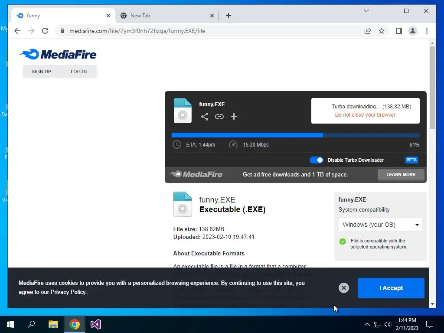This screenshot has width=444, height=333.
Task: Toggle the Disable Turbo Downloader switch
Action: coord(316,160)
